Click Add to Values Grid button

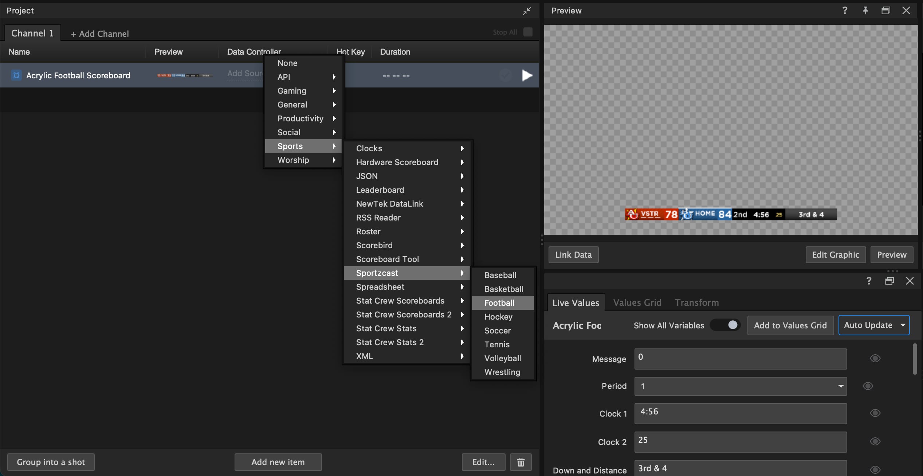(x=790, y=325)
